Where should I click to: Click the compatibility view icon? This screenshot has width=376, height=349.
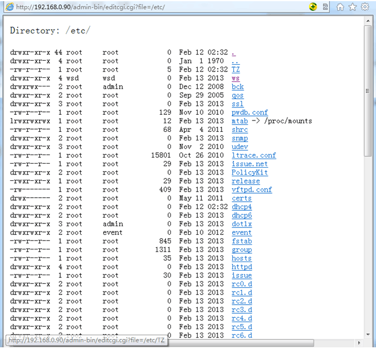click(325, 7)
